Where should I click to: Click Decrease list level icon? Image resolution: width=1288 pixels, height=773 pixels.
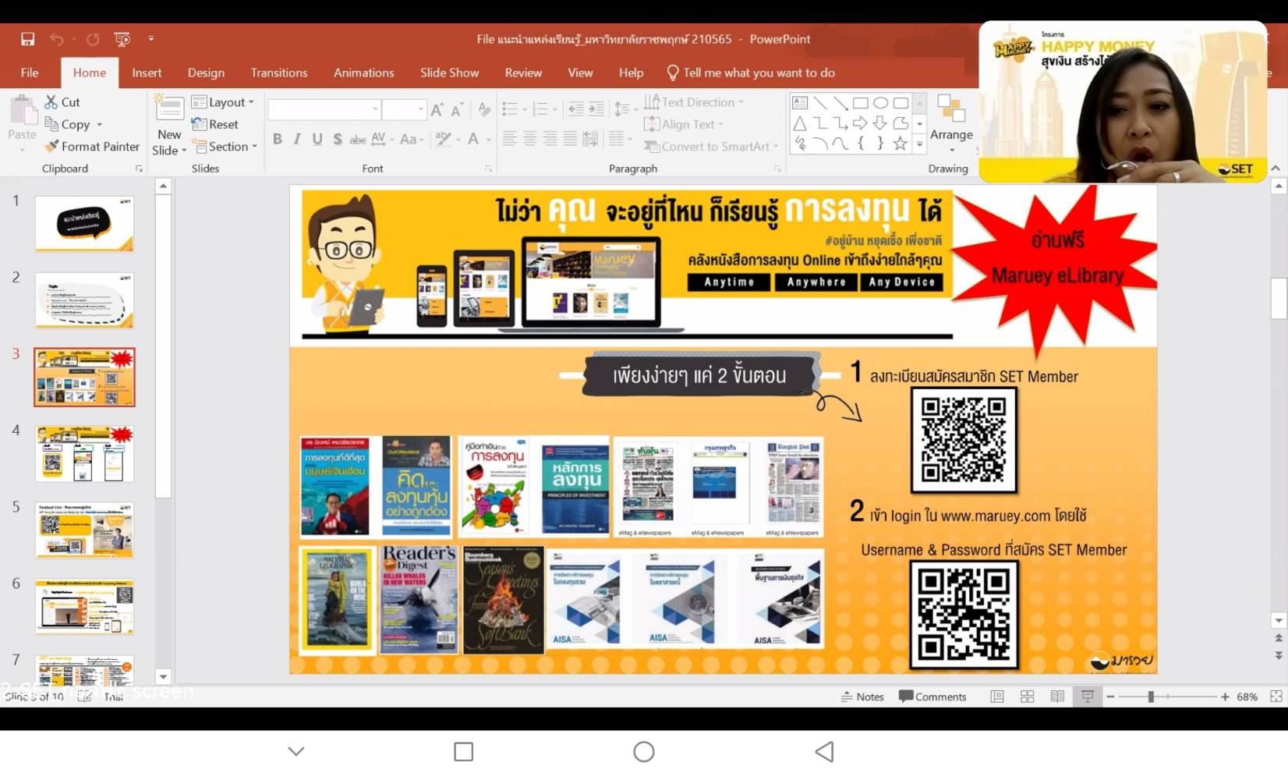(x=576, y=109)
